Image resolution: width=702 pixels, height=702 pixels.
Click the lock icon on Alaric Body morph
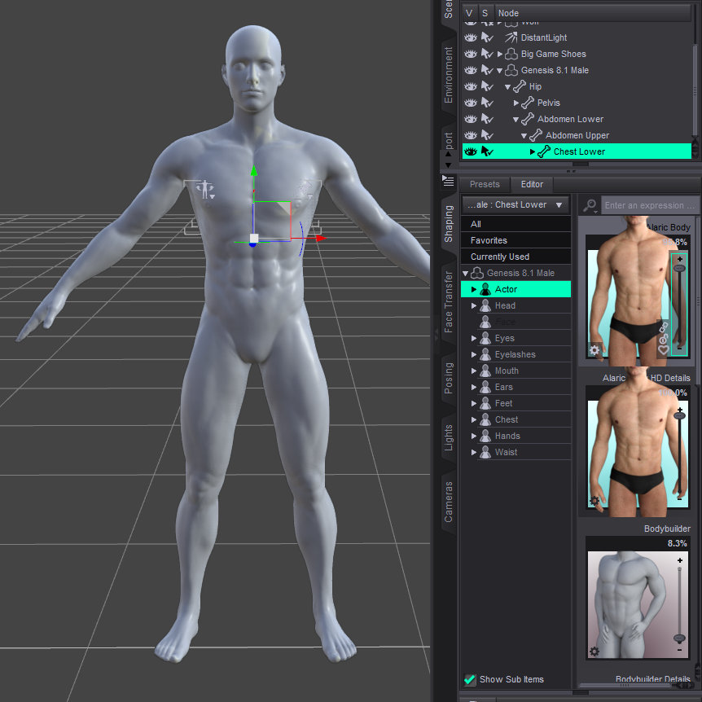[x=663, y=336]
